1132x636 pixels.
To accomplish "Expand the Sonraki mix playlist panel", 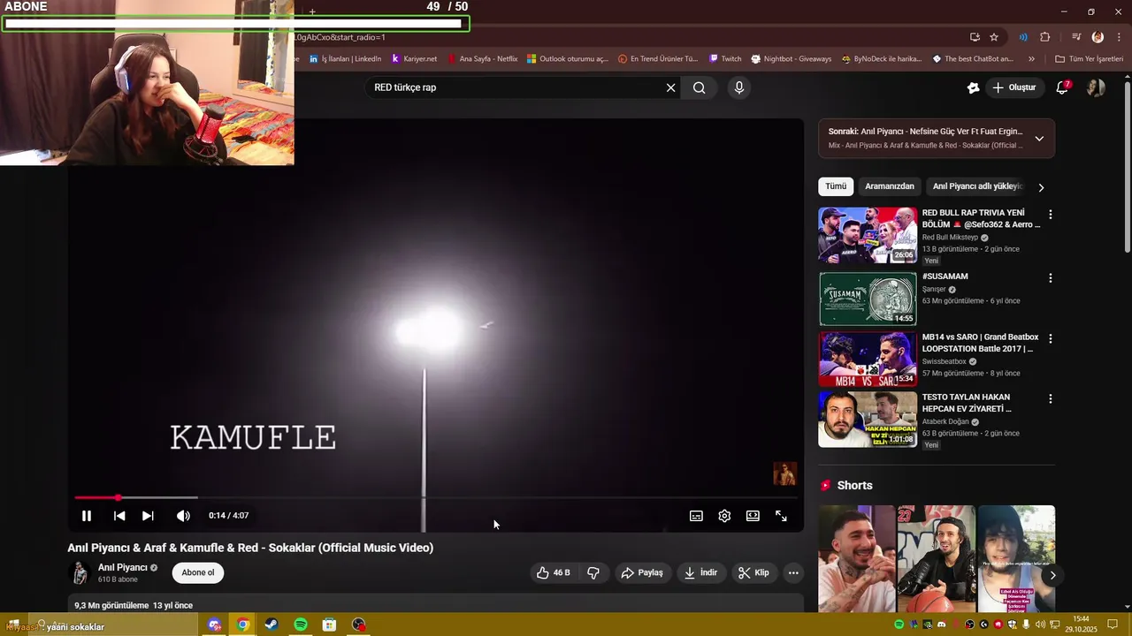I will 1039,139.
